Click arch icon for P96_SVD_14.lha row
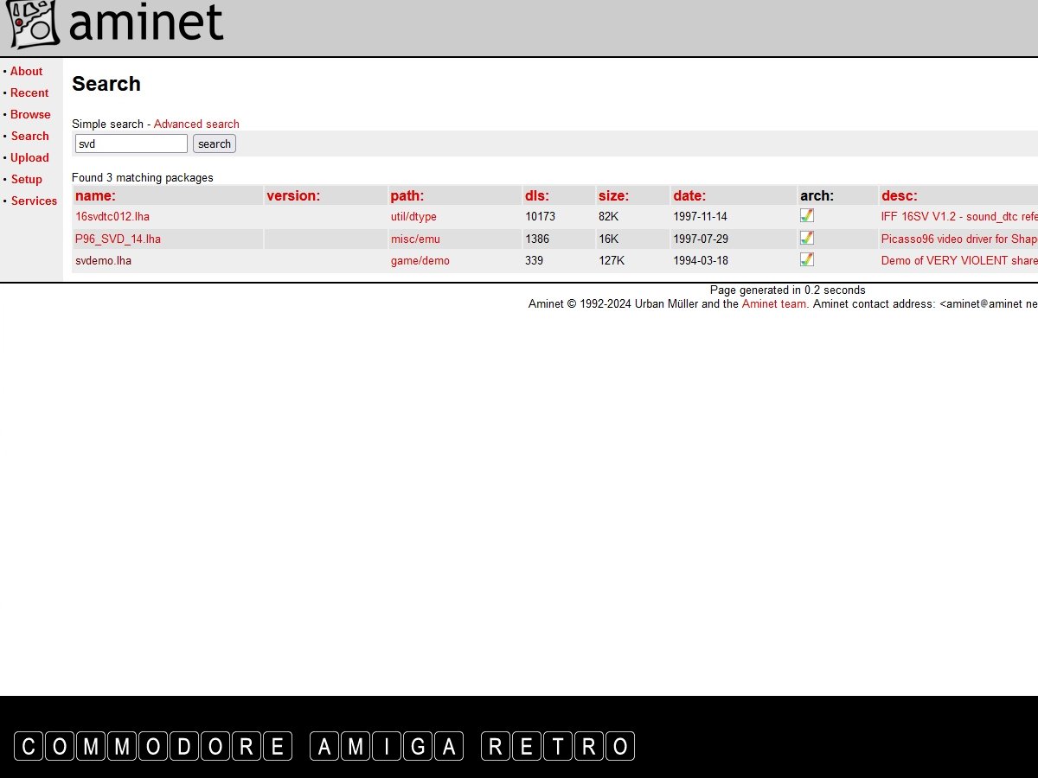This screenshot has height=778, width=1038. click(x=807, y=238)
